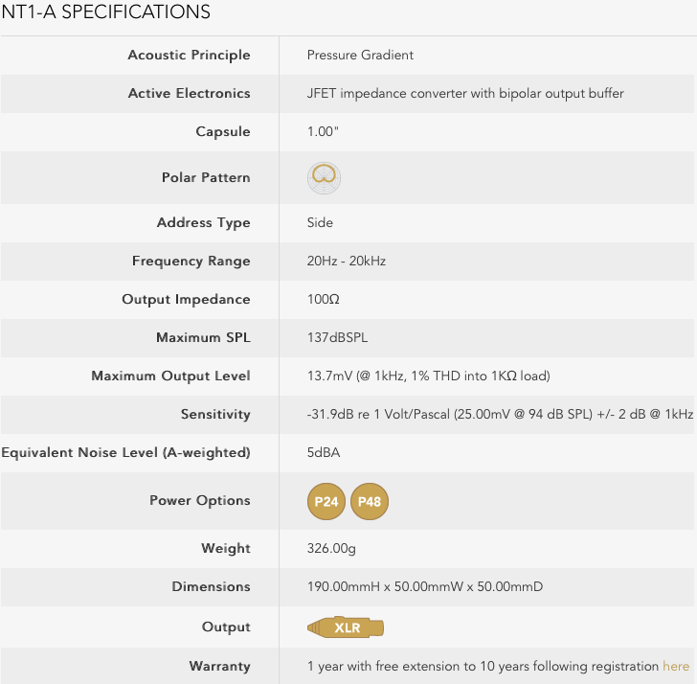
Task: Click the JFET impedance converter description
Action: [465, 94]
